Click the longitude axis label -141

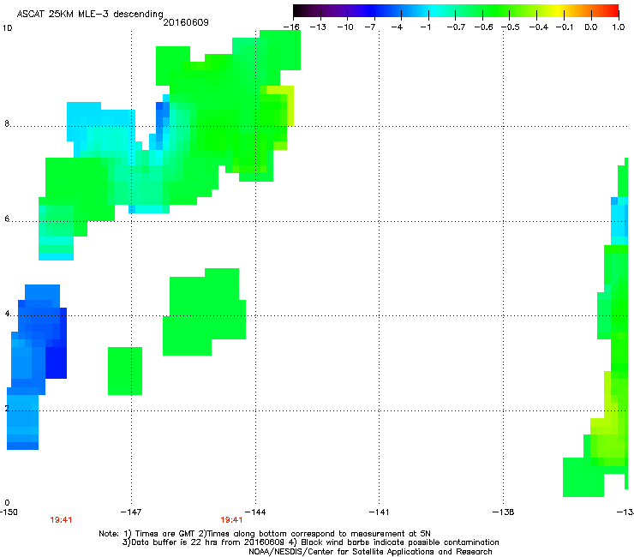379,512
